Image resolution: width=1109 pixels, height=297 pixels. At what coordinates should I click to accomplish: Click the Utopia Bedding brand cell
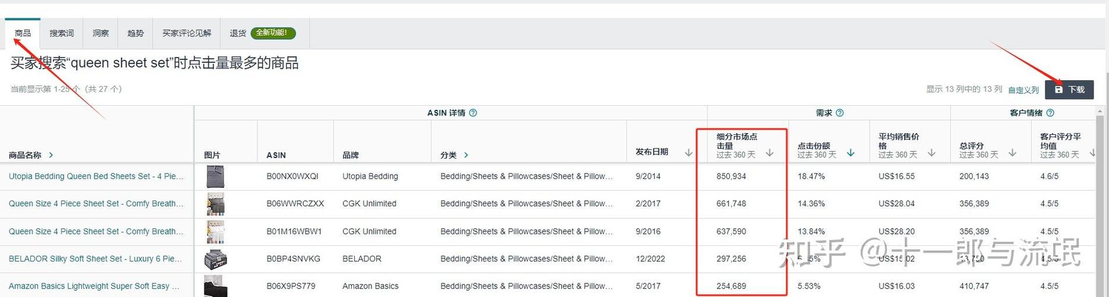(x=370, y=176)
